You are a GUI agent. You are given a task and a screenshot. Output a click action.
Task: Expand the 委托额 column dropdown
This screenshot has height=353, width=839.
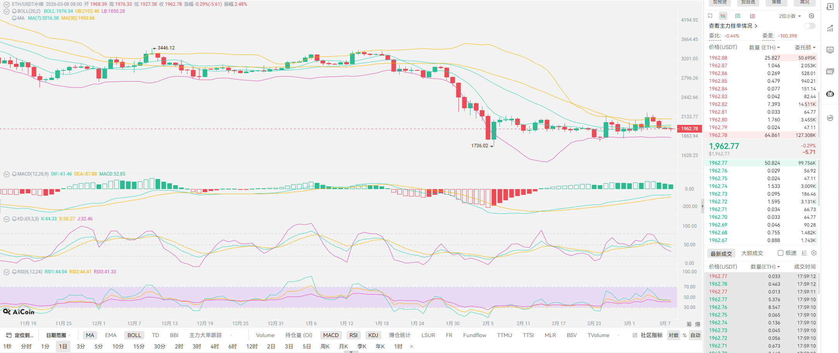coord(805,48)
